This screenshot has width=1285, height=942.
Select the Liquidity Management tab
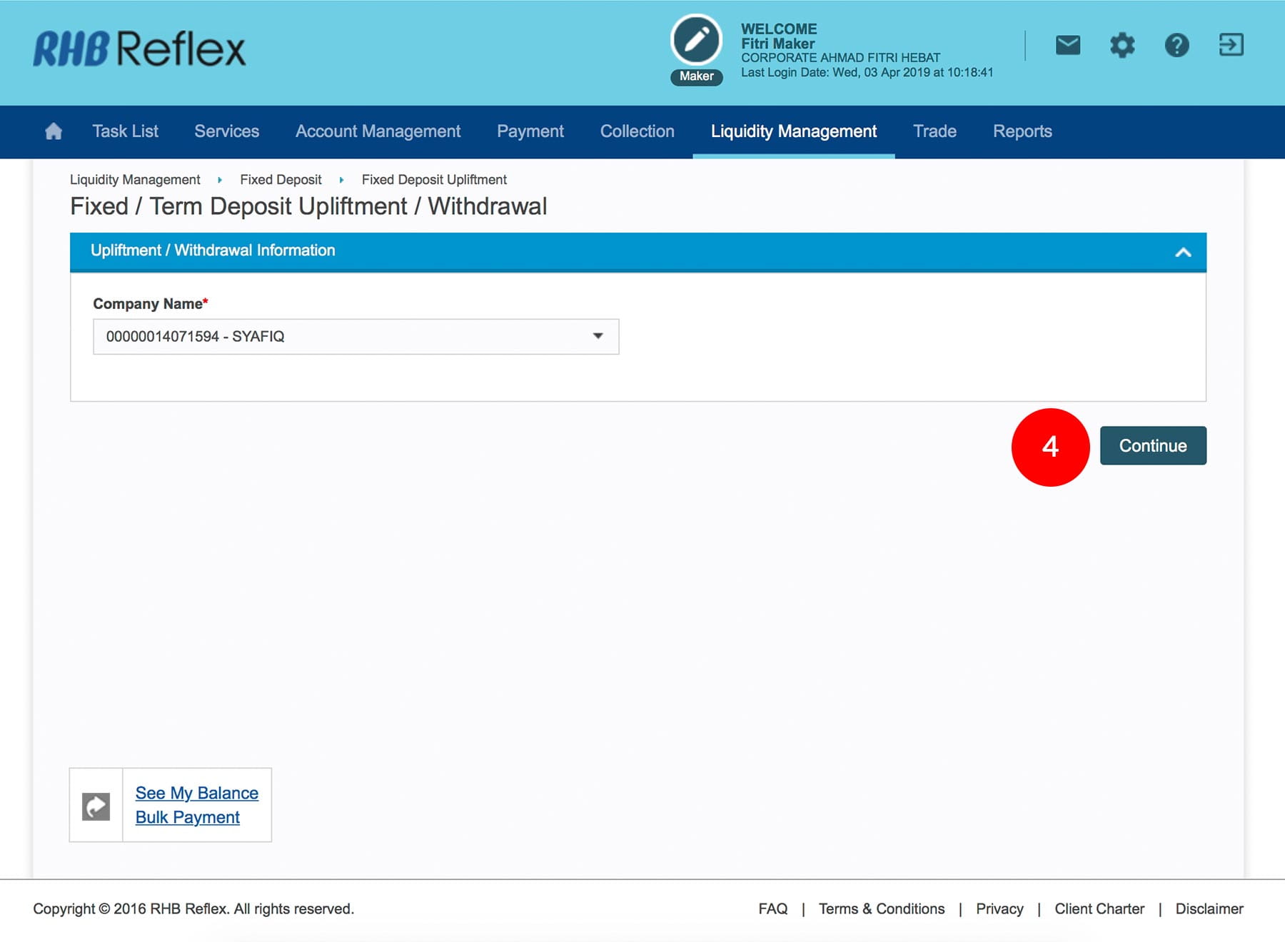tap(793, 131)
